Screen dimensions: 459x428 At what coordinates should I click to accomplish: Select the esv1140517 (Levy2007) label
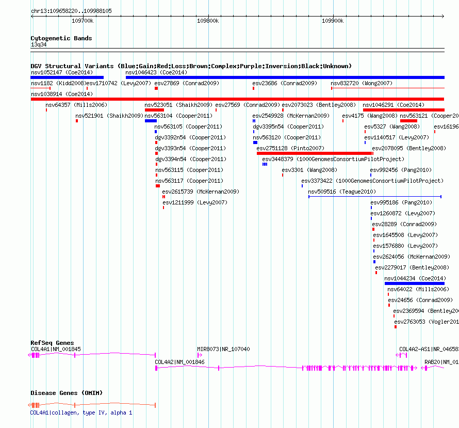397,137
